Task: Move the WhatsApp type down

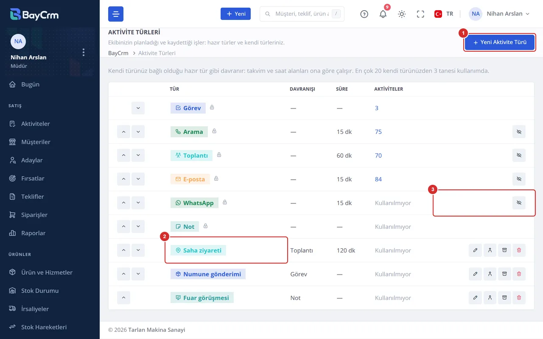Action: coord(138,203)
